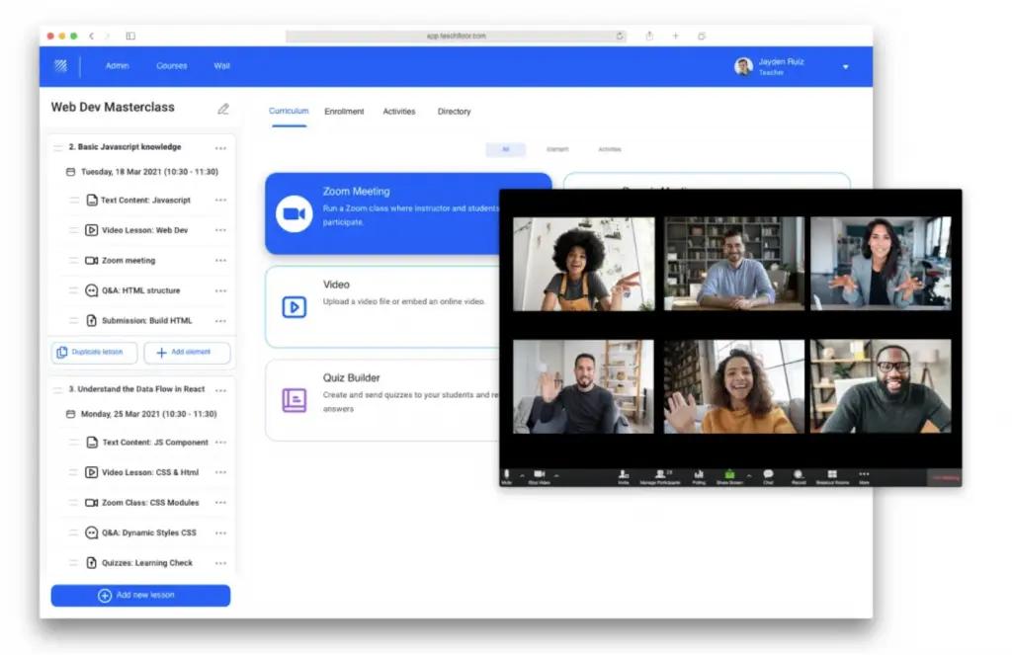Open the Directory tab
Viewport: 1012px width, 655px height.
pos(454,112)
